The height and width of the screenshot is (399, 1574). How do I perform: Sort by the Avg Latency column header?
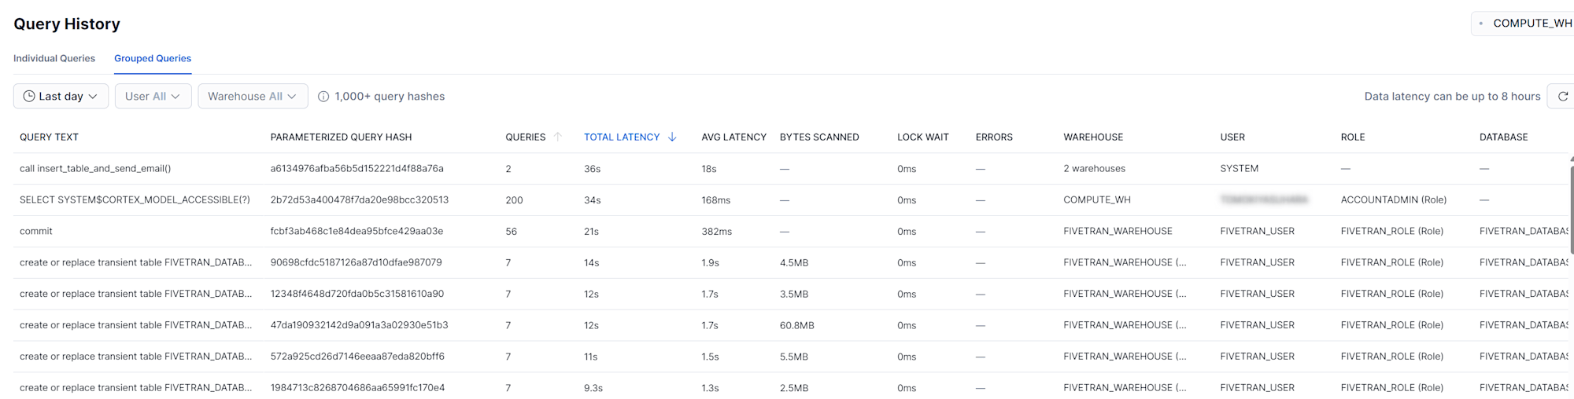coord(733,137)
